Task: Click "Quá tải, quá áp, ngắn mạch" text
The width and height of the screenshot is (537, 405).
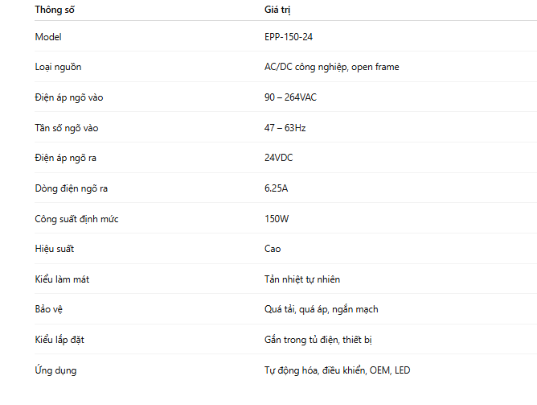Action: [x=321, y=309]
